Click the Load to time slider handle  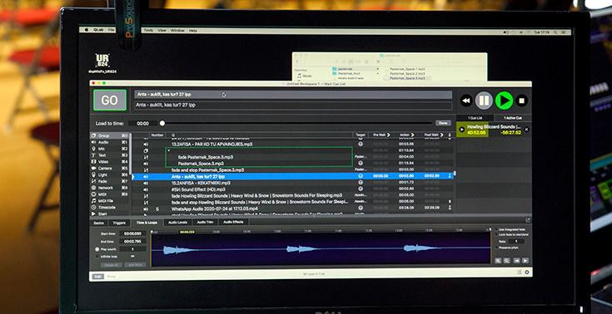click(x=162, y=123)
